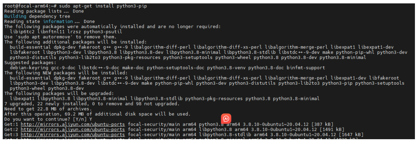Click 'debian-keyring' in suggested packages

(29, 68)
